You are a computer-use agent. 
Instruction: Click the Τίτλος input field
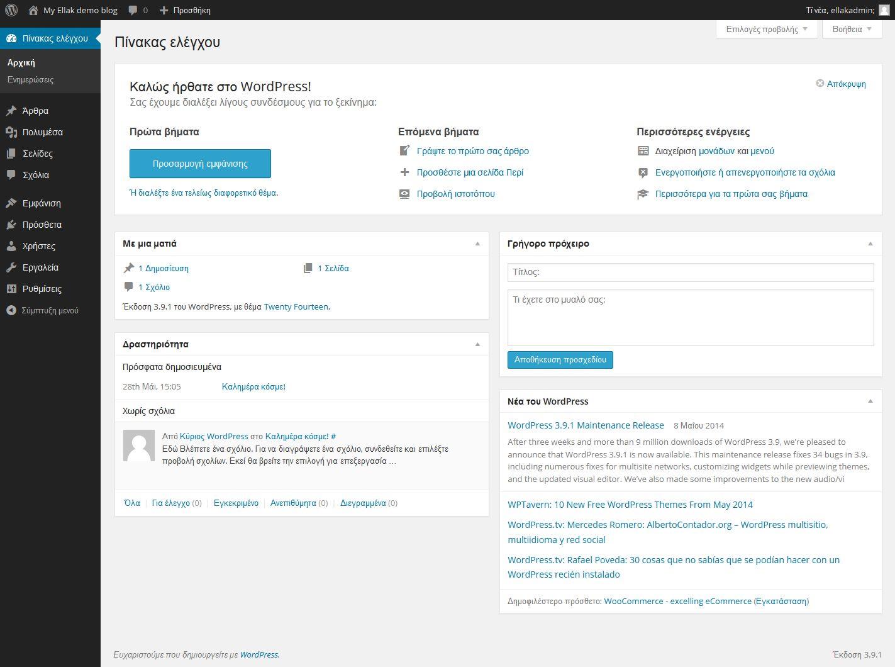(x=691, y=272)
